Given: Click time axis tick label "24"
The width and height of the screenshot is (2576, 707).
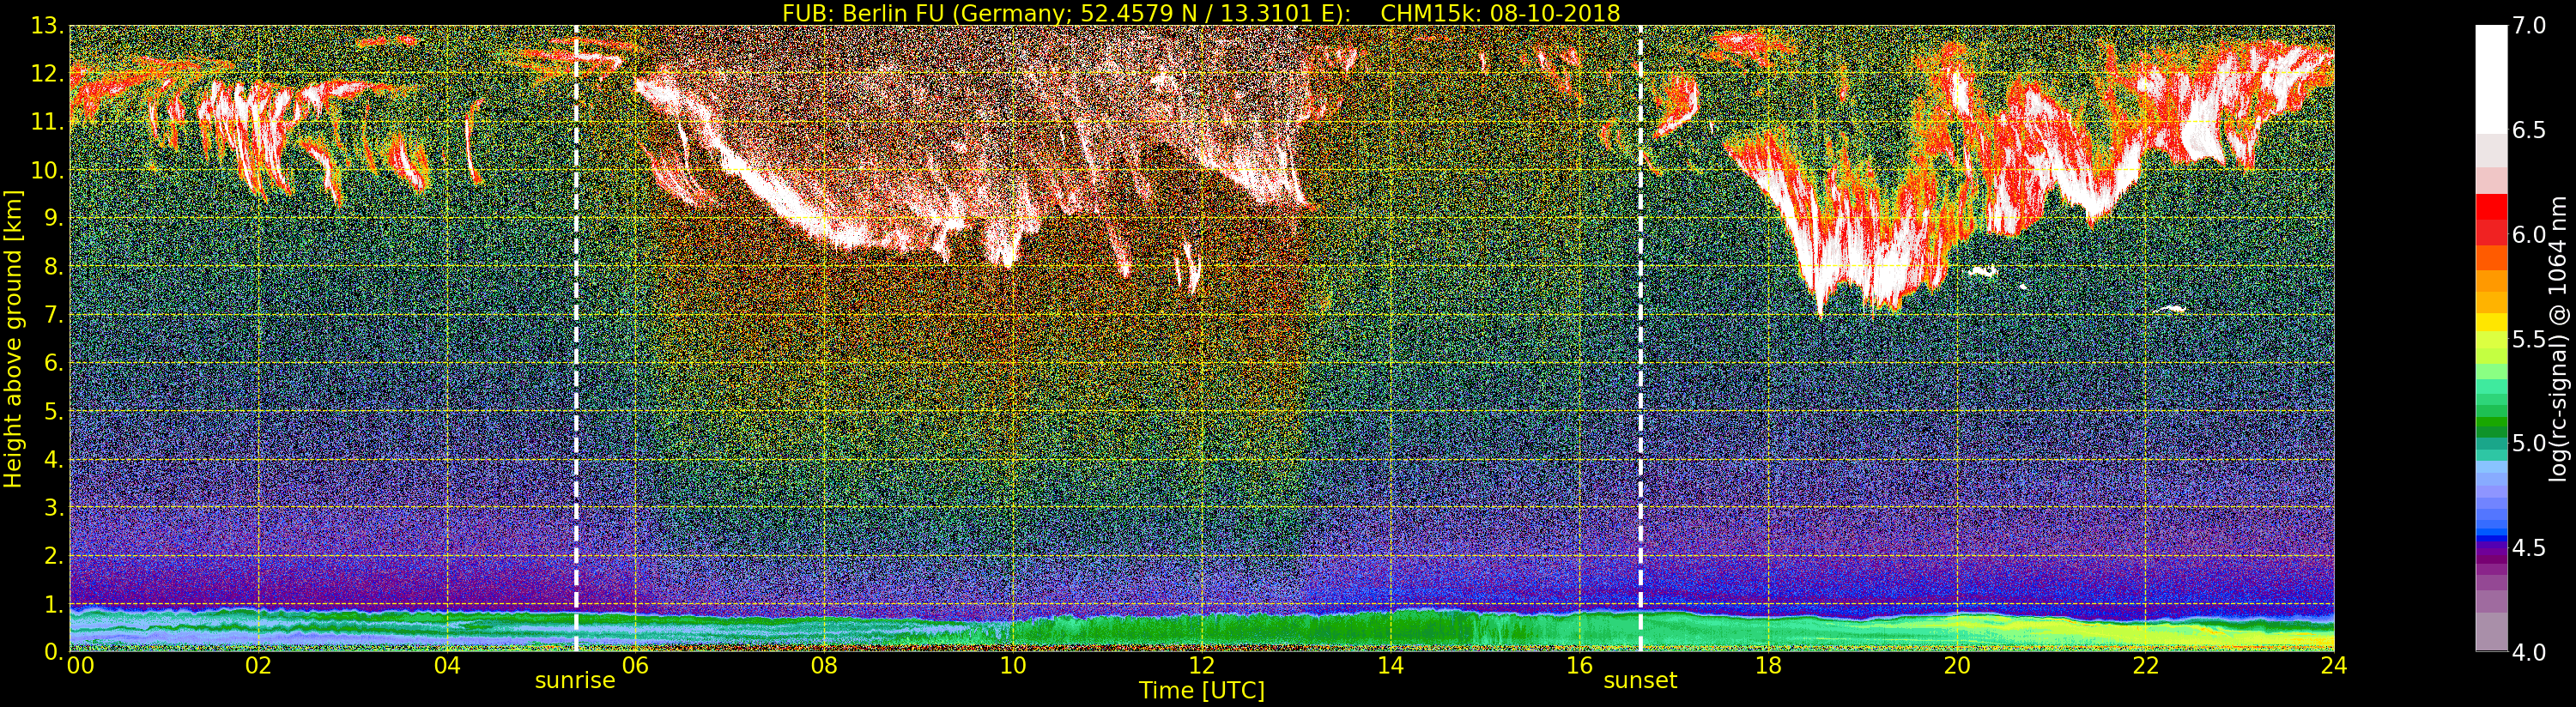Looking at the screenshot, I should (x=2334, y=665).
